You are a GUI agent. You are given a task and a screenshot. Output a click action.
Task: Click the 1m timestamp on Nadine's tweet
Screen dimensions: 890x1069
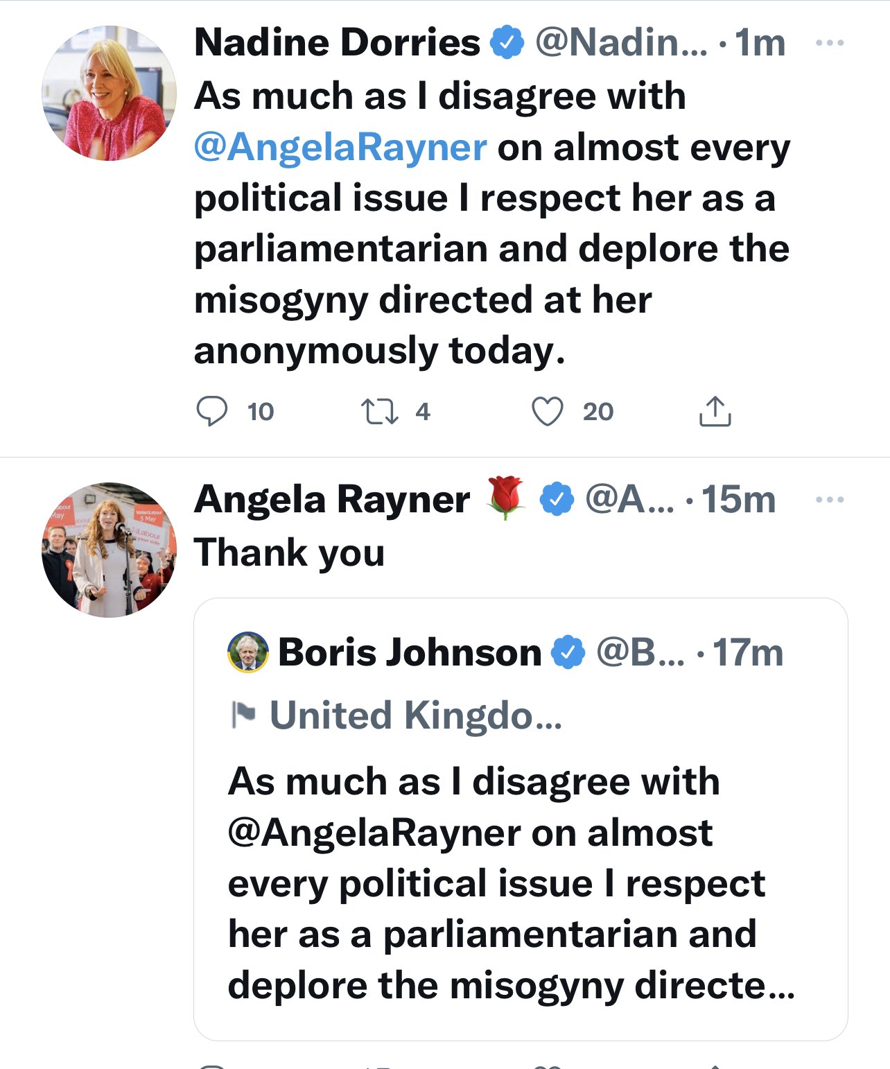(760, 43)
